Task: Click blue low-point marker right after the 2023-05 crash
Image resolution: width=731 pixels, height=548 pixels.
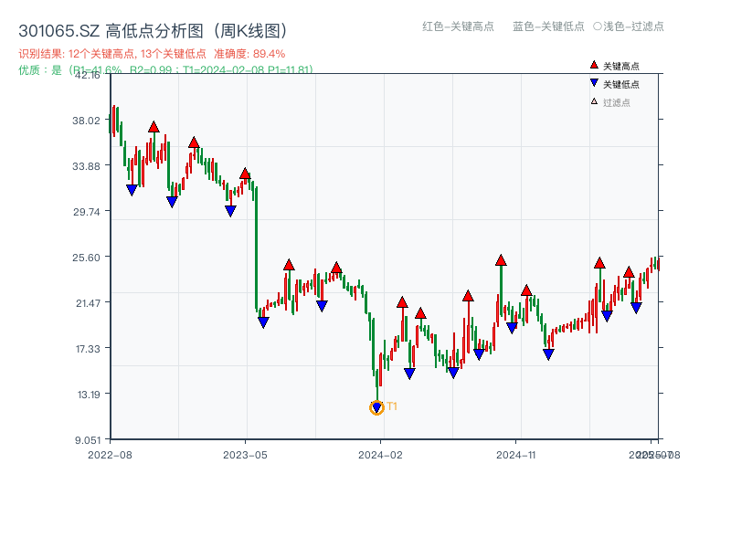Action: (x=263, y=322)
